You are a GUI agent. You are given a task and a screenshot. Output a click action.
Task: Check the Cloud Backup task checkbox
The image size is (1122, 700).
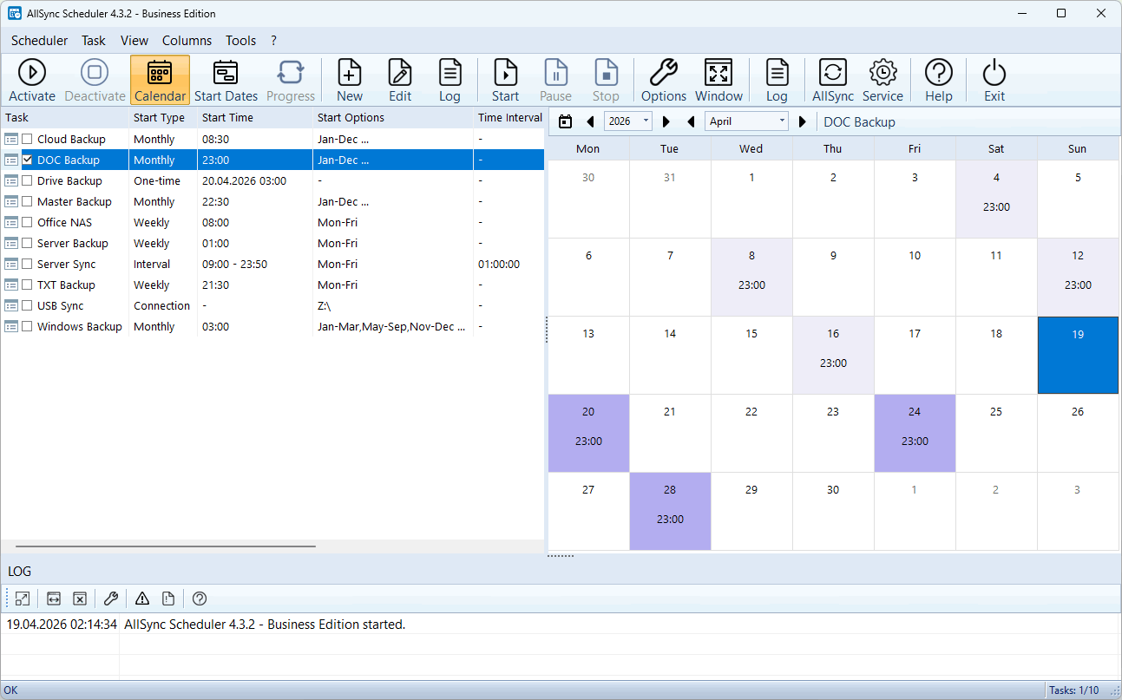coord(28,140)
